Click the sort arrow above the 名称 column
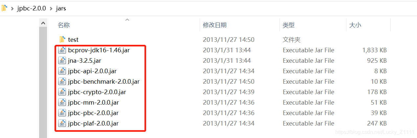417x138 pixels. tap(127, 20)
